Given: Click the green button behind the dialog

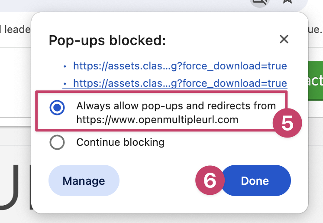Looking at the screenshot, I should (316, 80).
